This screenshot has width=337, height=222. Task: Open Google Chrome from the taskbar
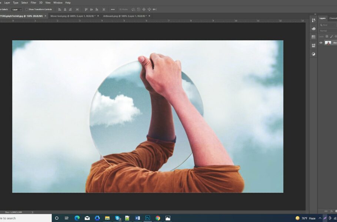[158, 218]
